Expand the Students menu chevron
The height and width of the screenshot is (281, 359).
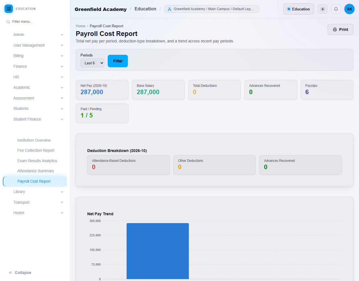pos(62,109)
